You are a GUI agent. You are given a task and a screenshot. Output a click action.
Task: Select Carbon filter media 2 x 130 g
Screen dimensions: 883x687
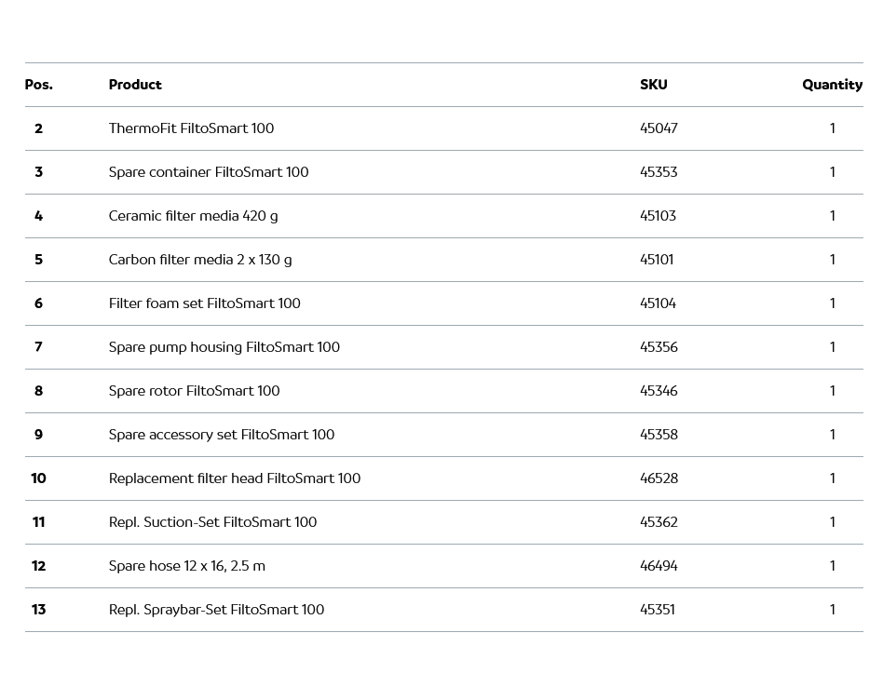[x=199, y=260]
